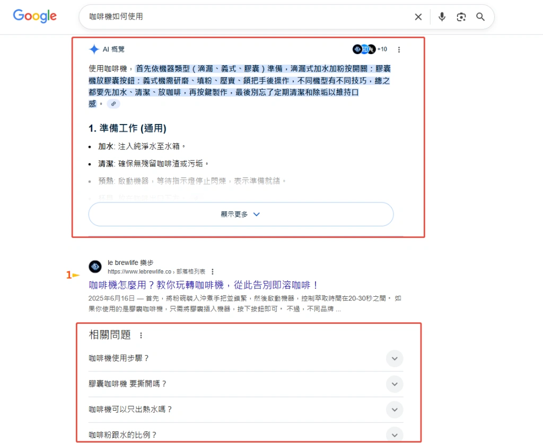Open 相關問題 three-dot menu
This screenshot has height=443, width=543.
141,335
